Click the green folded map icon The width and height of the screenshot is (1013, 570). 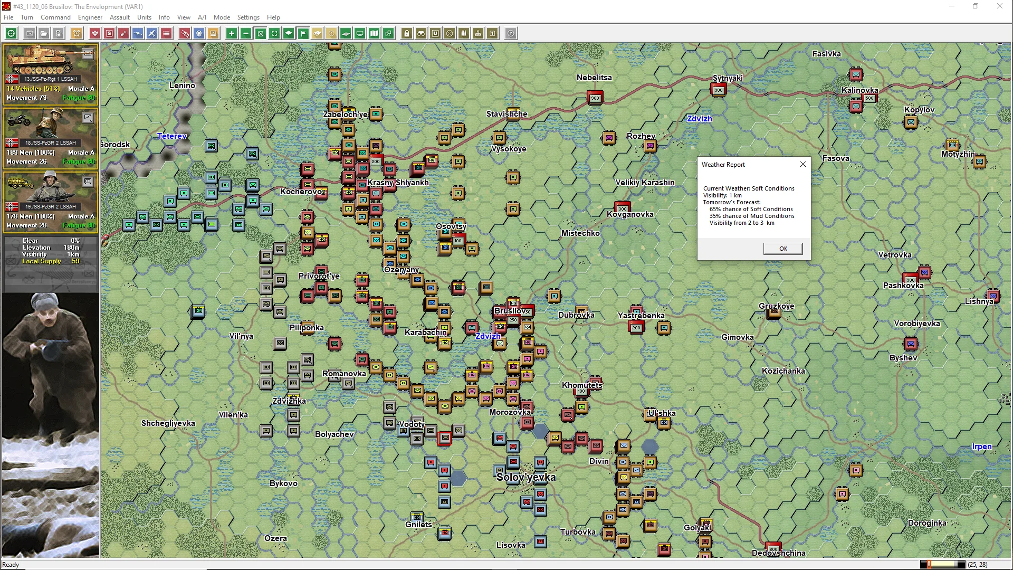(374, 33)
